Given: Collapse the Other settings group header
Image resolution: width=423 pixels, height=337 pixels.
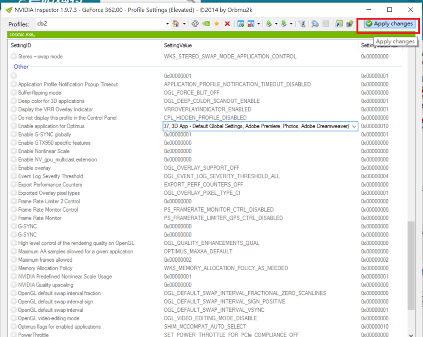Looking at the screenshot, I should click(x=21, y=66).
